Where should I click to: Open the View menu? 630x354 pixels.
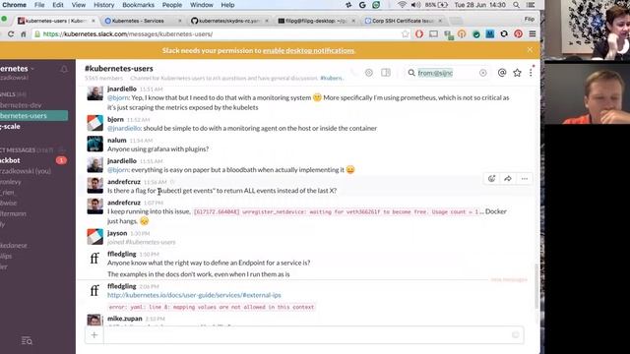[79, 5]
